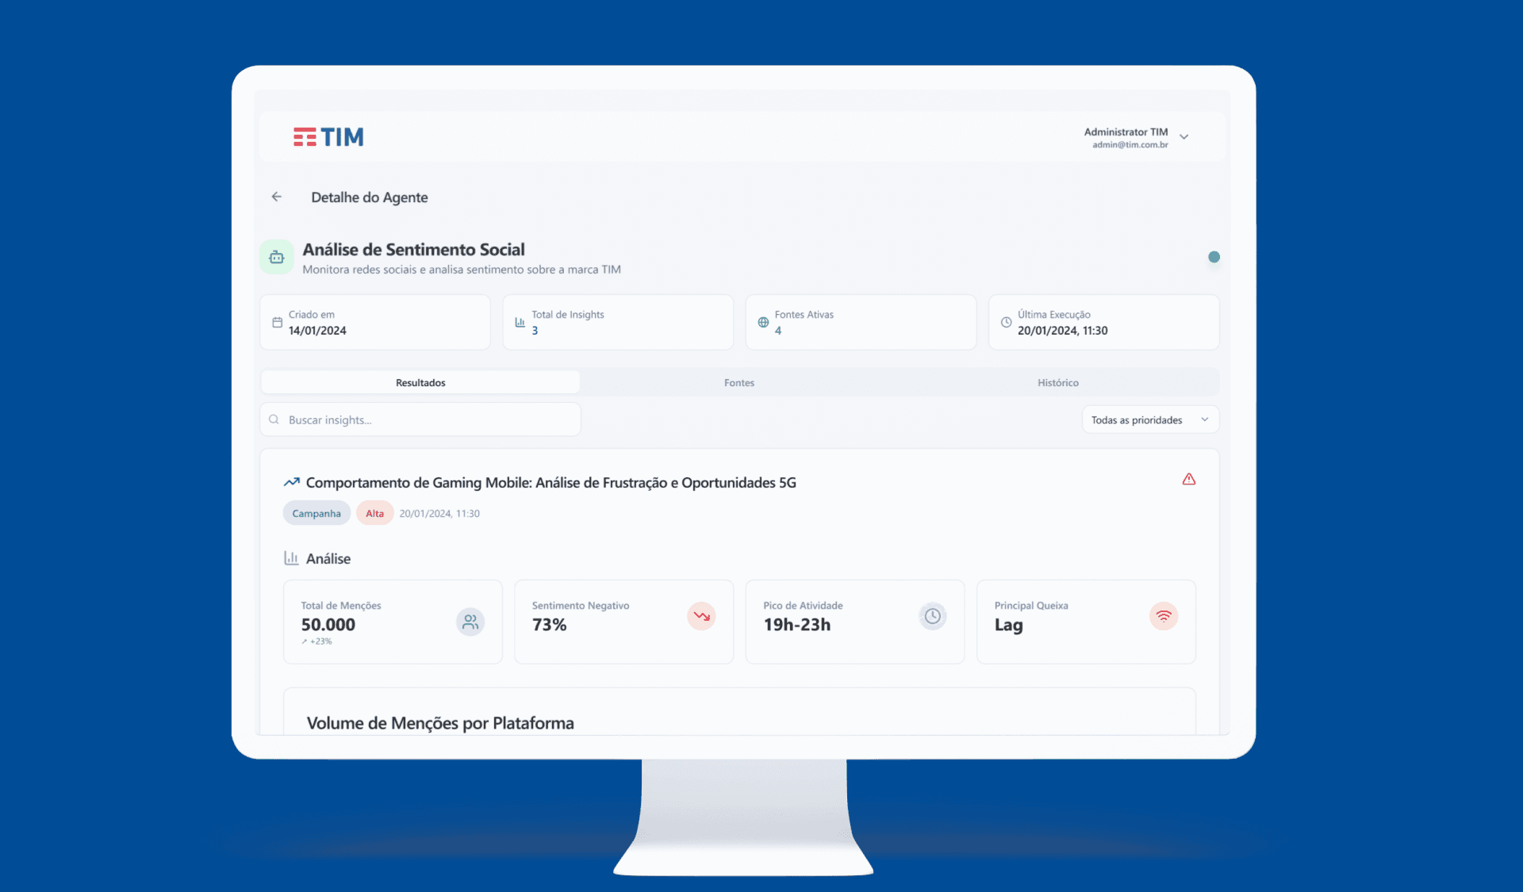Click the clock icon in Pico de Atividade
1523x892 pixels.
[x=933, y=616]
